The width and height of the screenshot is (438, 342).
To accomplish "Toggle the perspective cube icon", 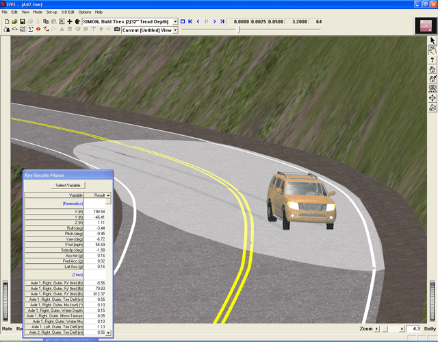I will 432,108.
